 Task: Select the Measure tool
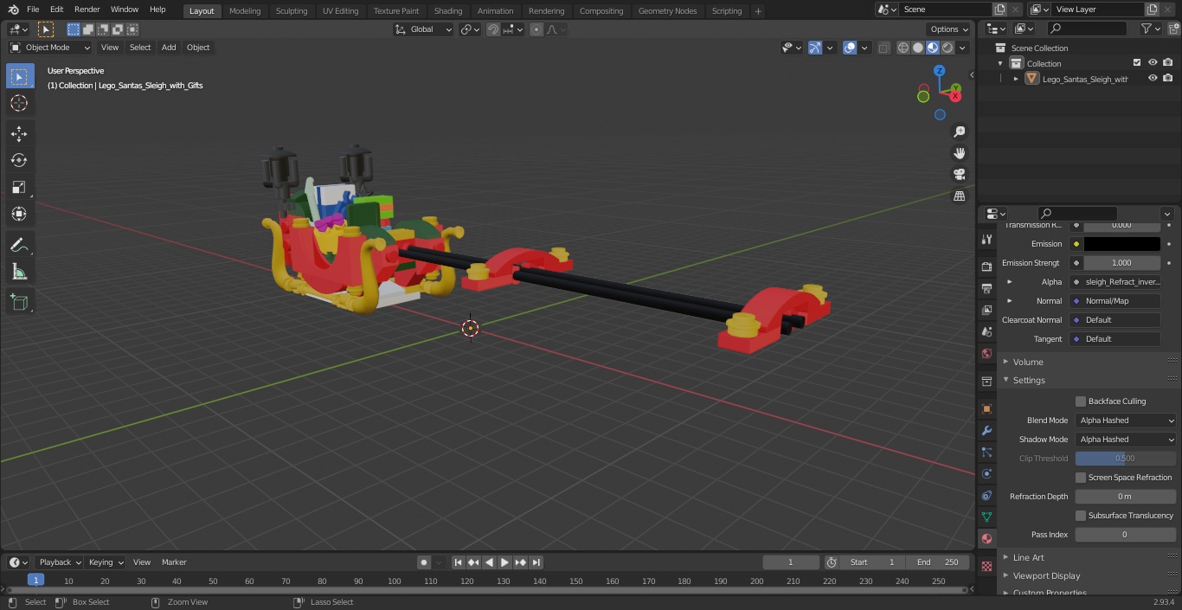19,273
